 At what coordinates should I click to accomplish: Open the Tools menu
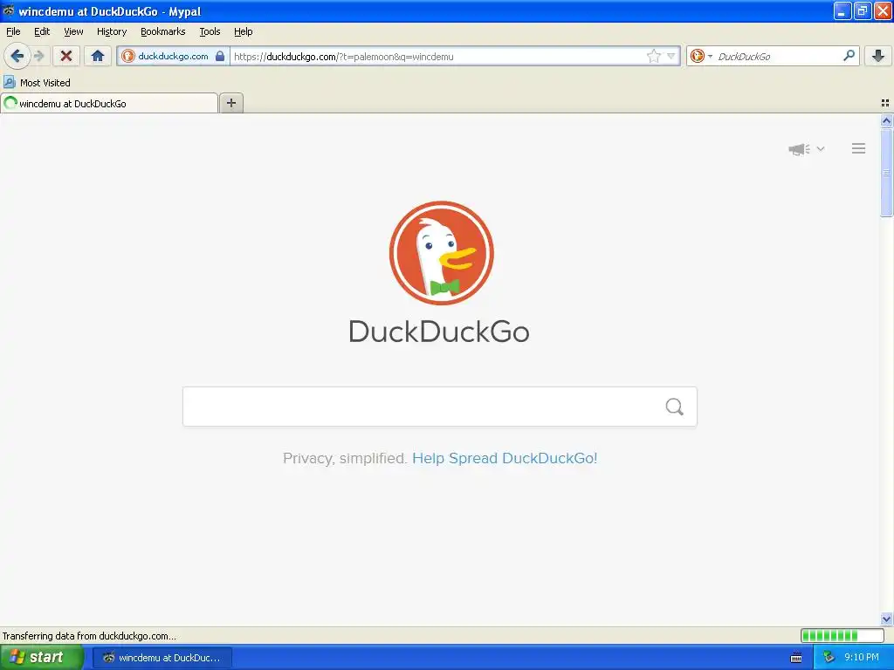point(210,31)
